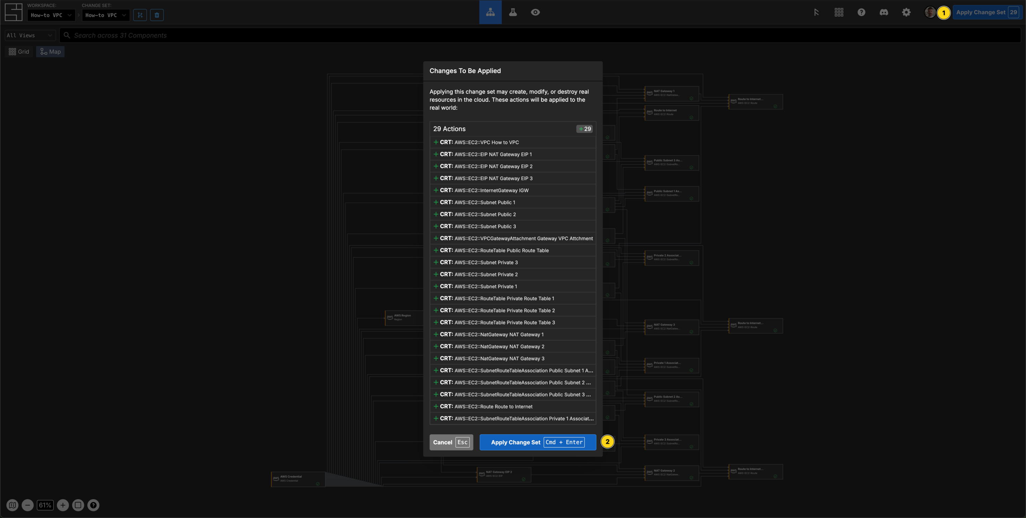Switch to the Grid view tab

[19, 52]
